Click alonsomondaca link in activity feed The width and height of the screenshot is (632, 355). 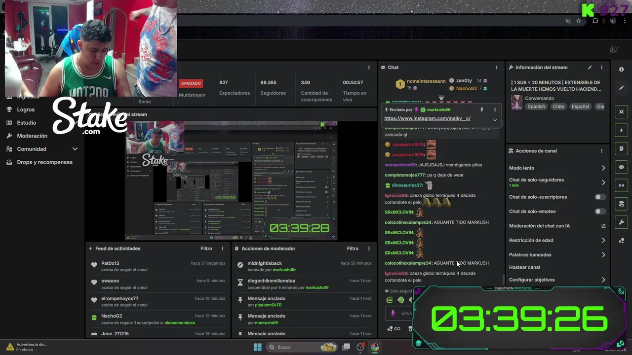click(180, 322)
